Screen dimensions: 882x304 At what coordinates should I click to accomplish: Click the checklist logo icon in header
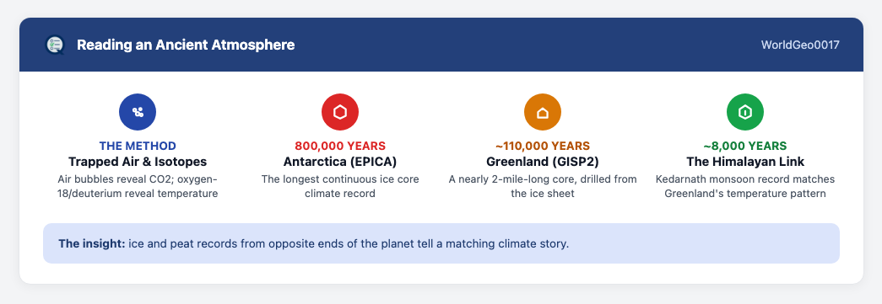pyautogui.click(x=55, y=45)
